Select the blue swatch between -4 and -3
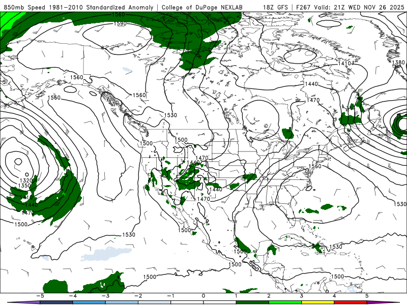The image size is (407, 305). pyautogui.click(x=89, y=302)
